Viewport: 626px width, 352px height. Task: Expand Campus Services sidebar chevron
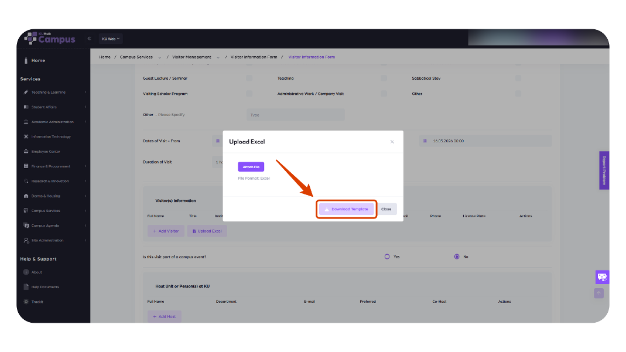pos(85,211)
